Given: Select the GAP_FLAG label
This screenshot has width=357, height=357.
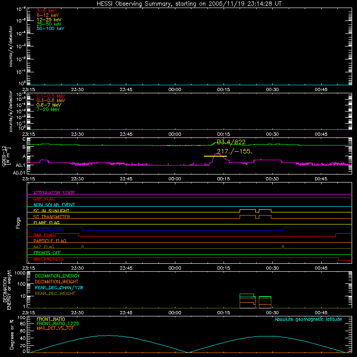Looking at the screenshot, I should tap(44, 199).
